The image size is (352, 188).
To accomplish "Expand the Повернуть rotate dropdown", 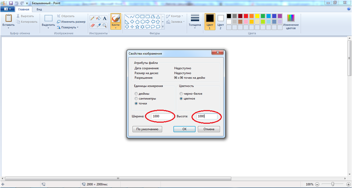I will (x=78, y=27).
